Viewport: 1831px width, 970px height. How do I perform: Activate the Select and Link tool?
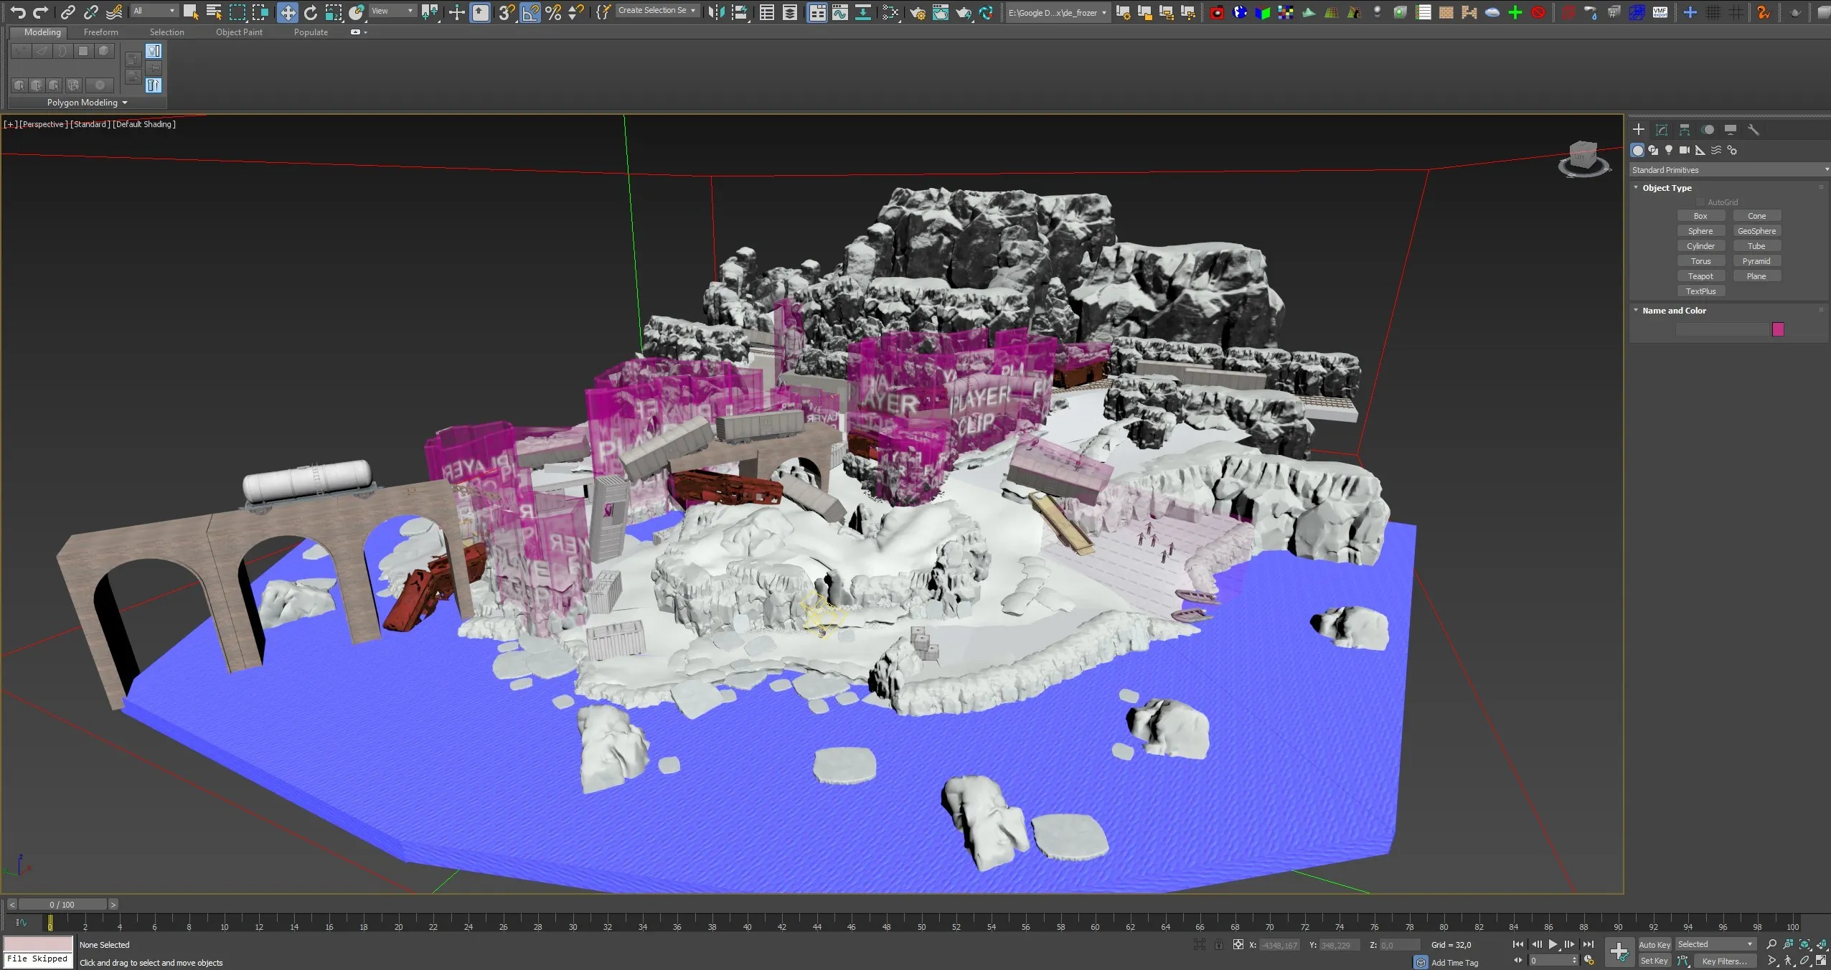pos(68,11)
